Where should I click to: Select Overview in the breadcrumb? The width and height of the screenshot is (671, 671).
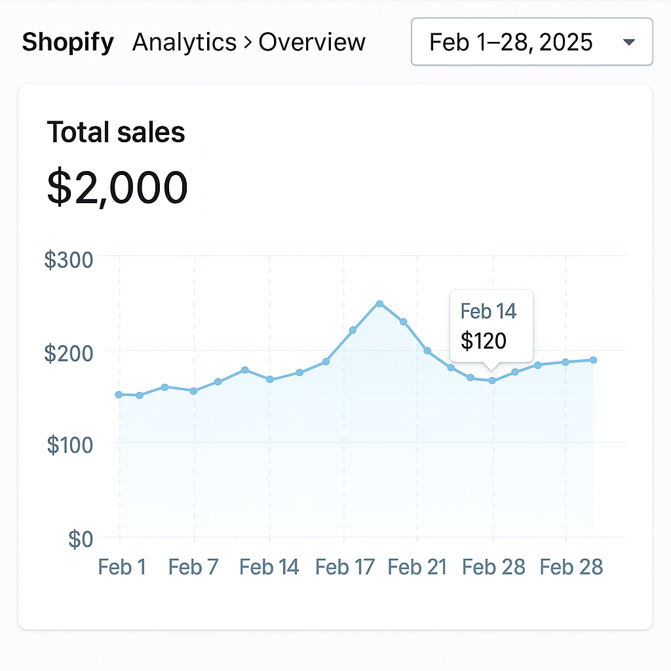pos(312,43)
